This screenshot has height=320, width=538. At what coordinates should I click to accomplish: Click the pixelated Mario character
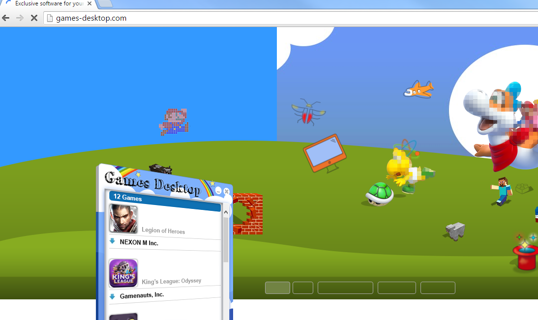point(173,121)
